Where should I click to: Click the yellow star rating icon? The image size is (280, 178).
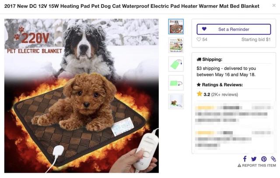click(x=199, y=94)
